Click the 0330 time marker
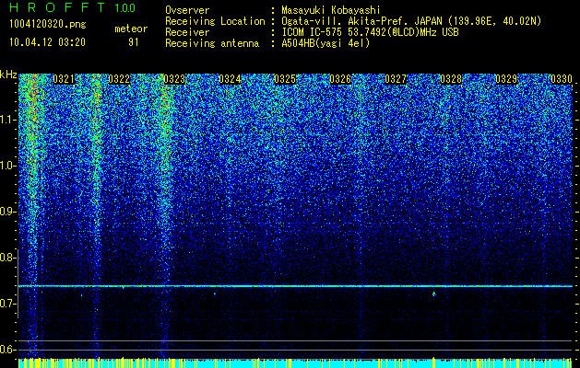Screen dimensions: 580x368 (562, 79)
